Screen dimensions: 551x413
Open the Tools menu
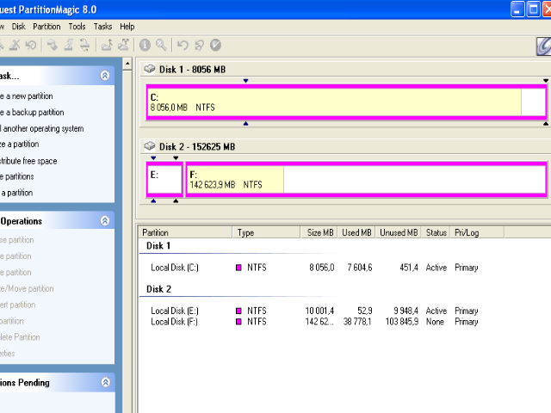click(x=77, y=27)
